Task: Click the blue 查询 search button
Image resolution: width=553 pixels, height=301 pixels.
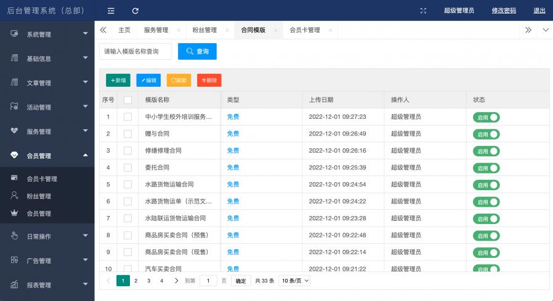Action: [197, 52]
